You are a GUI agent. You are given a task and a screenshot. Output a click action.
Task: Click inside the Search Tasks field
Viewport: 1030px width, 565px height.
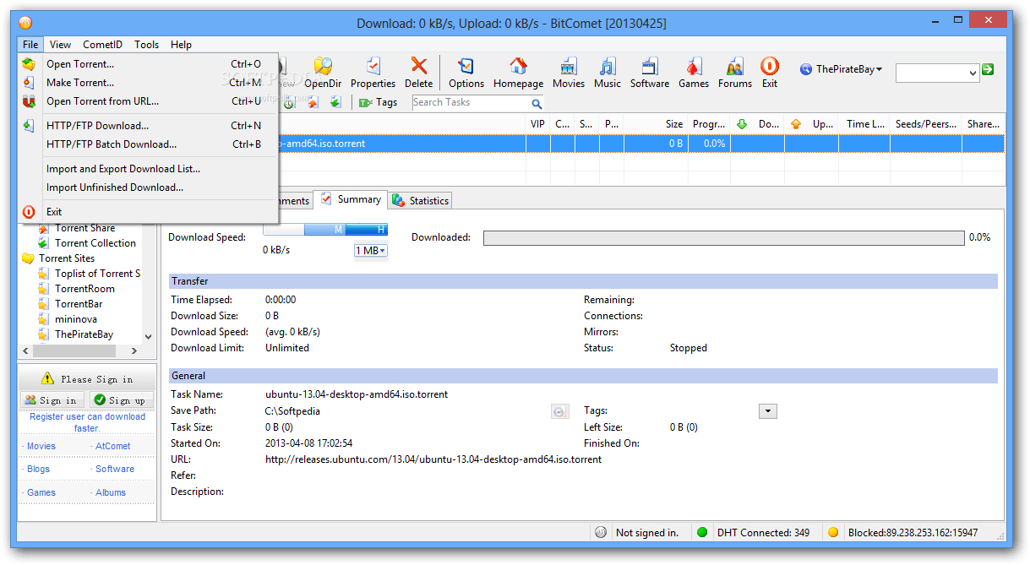(x=471, y=103)
